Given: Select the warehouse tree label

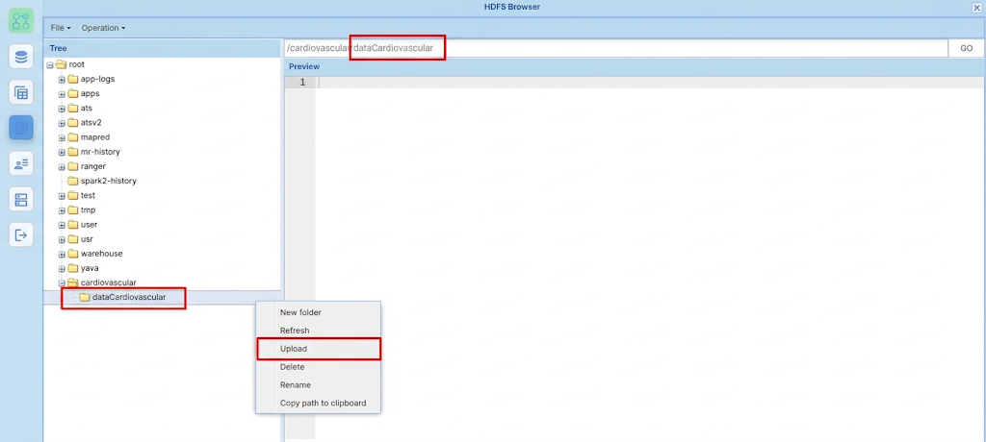Looking at the screenshot, I should coord(102,254).
